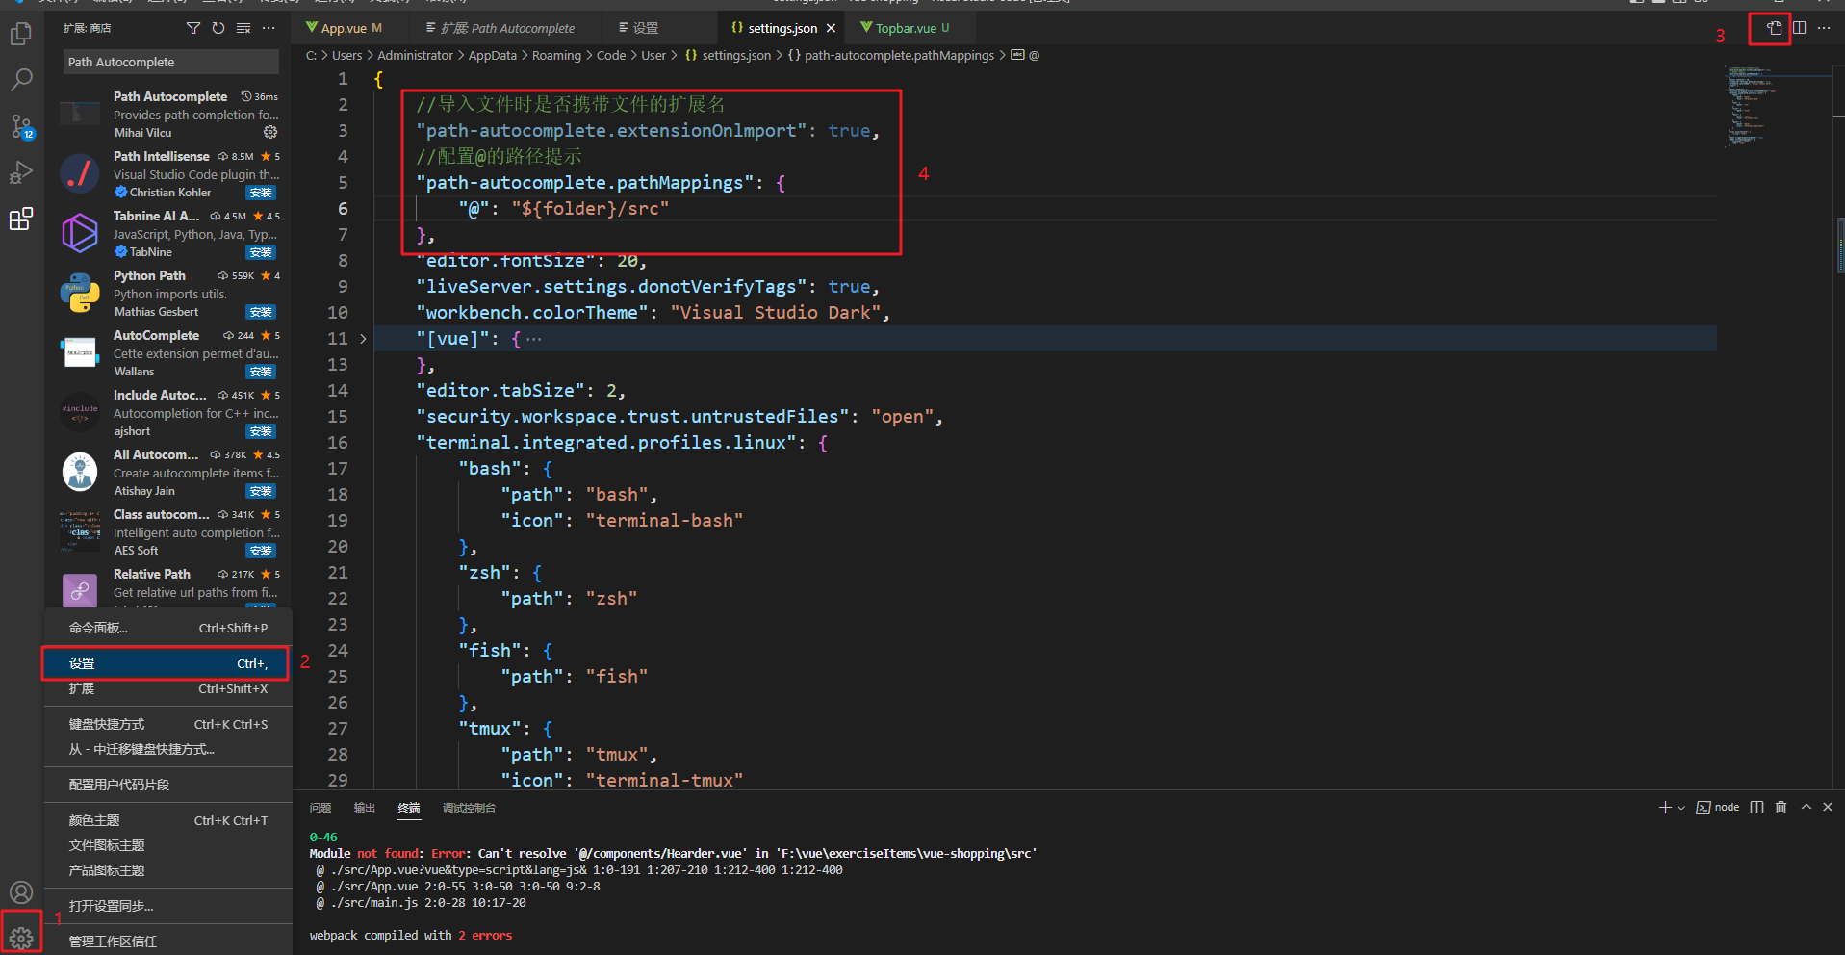Open Path Autocomplete extension gear menu
This screenshot has width=1845, height=955.
coord(270,132)
